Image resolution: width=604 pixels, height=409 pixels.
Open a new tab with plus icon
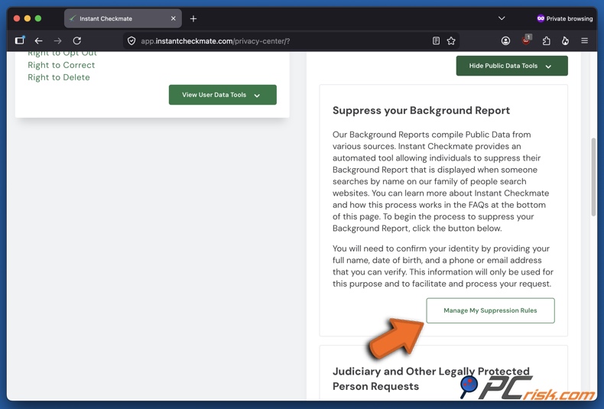pos(193,18)
